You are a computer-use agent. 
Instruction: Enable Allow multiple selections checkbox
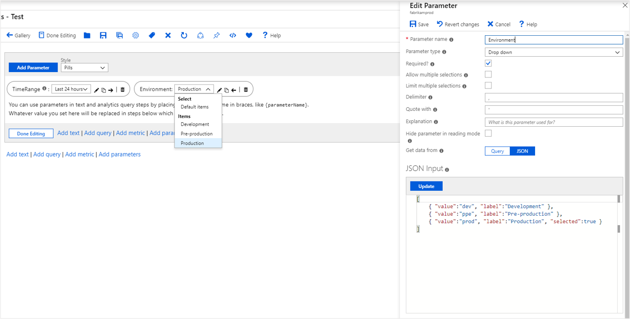coord(488,75)
